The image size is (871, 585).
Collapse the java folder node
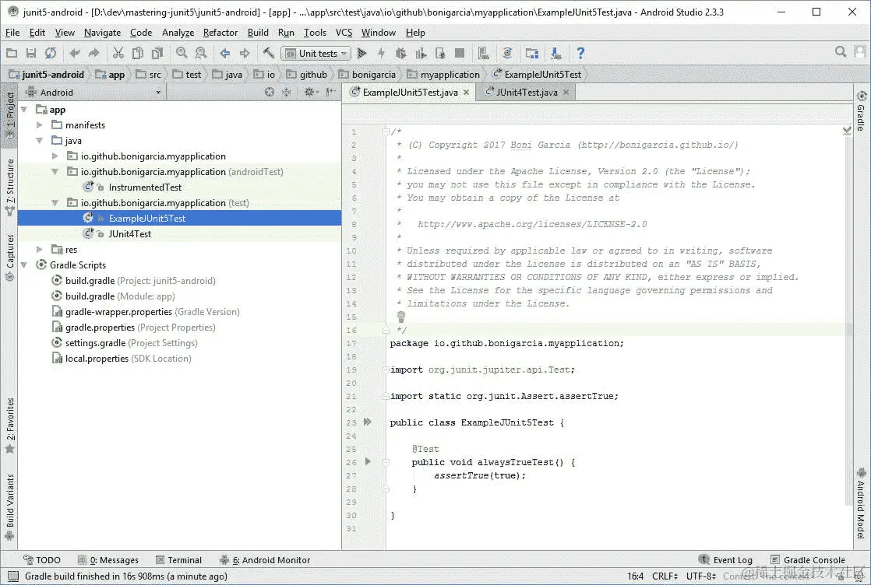tap(40, 141)
